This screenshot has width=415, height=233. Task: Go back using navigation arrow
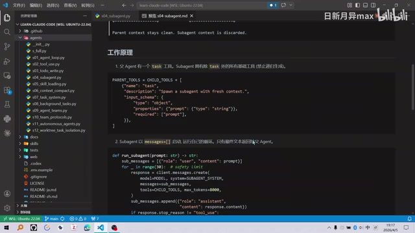[x=124, y=5]
